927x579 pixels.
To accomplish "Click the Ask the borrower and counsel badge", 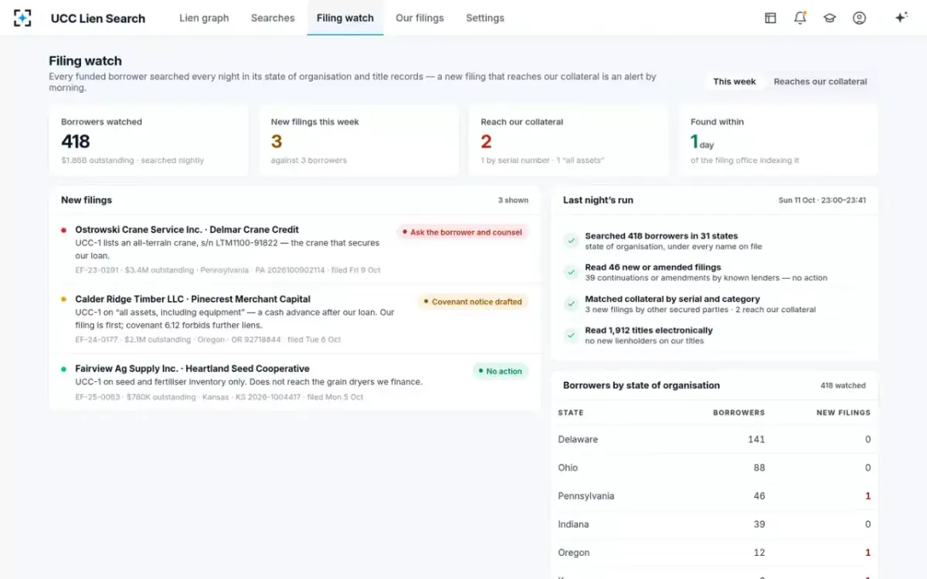I will [462, 232].
